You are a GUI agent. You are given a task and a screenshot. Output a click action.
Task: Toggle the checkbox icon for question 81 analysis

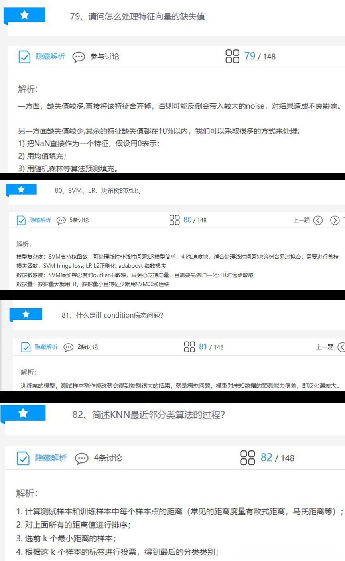(x=26, y=347)
